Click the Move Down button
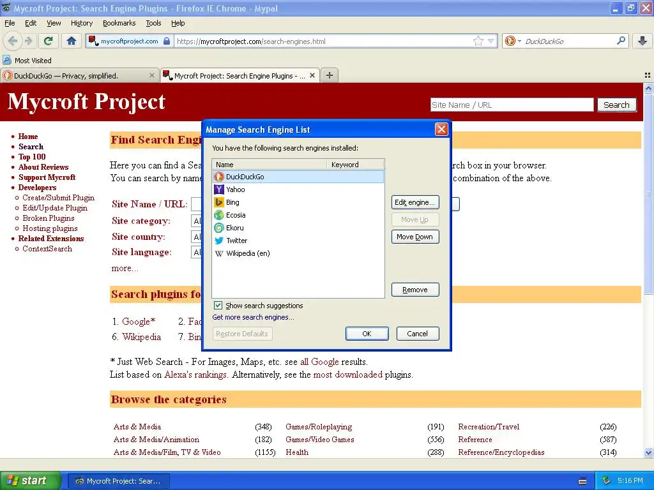 (415, 237)
